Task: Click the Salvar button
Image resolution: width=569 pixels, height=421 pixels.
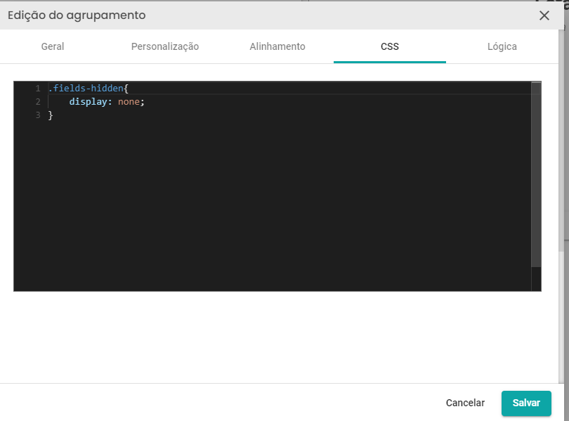Action: point(526,403)
